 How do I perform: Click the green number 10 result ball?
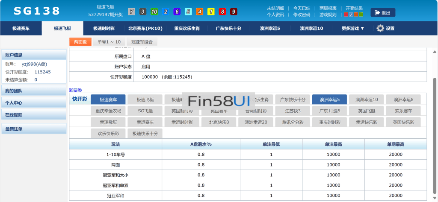[154, 12]
